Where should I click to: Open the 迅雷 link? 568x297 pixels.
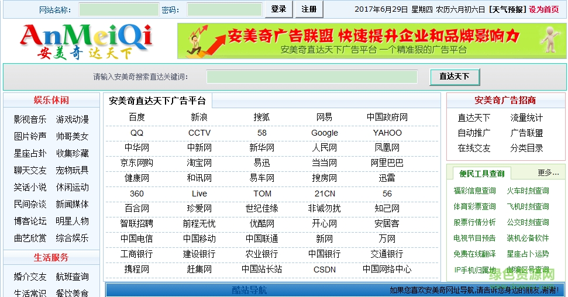click(x=387, y=178)
